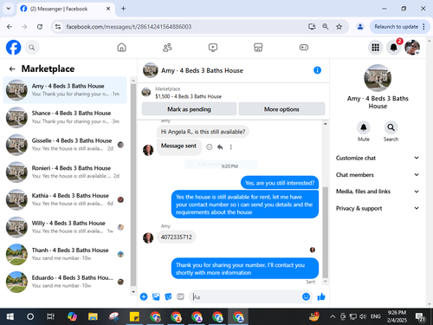
Task: Click the 4072335712 message bubble
Action: tap(177, 237)
